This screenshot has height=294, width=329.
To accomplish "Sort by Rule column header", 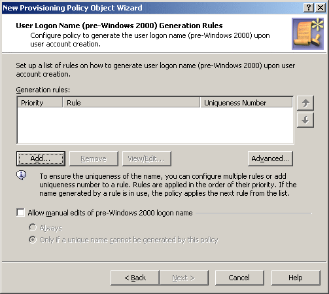I will [131, 103].
